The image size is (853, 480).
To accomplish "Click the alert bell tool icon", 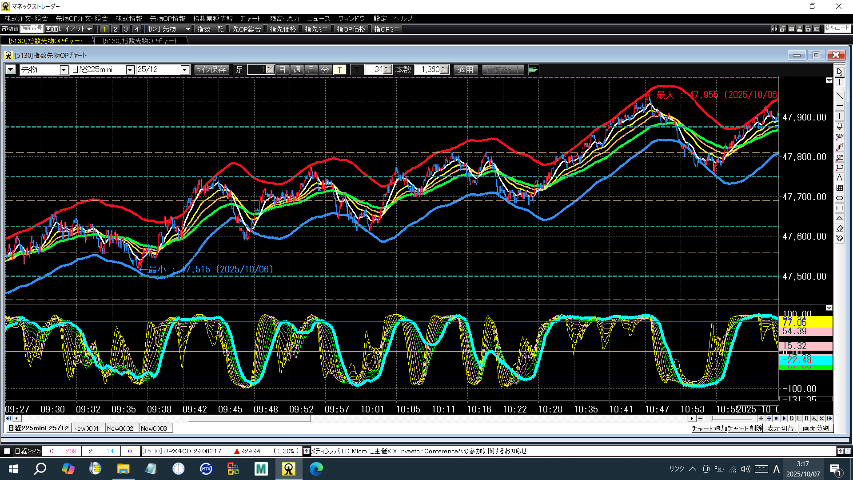I will point(839,126).
